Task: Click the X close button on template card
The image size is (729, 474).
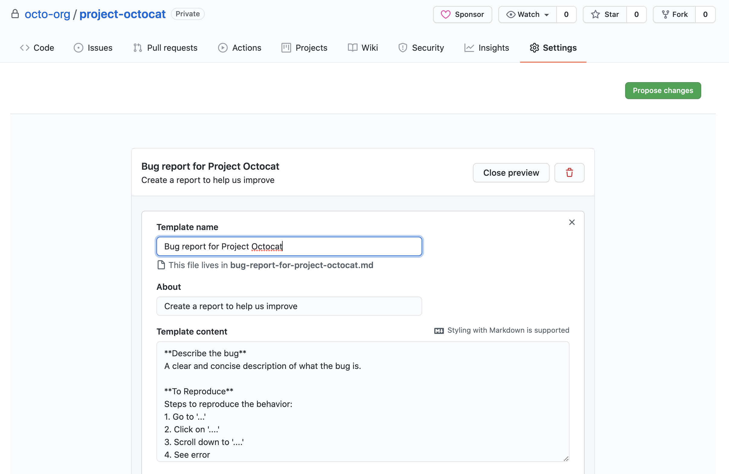Action: (572, 222)
